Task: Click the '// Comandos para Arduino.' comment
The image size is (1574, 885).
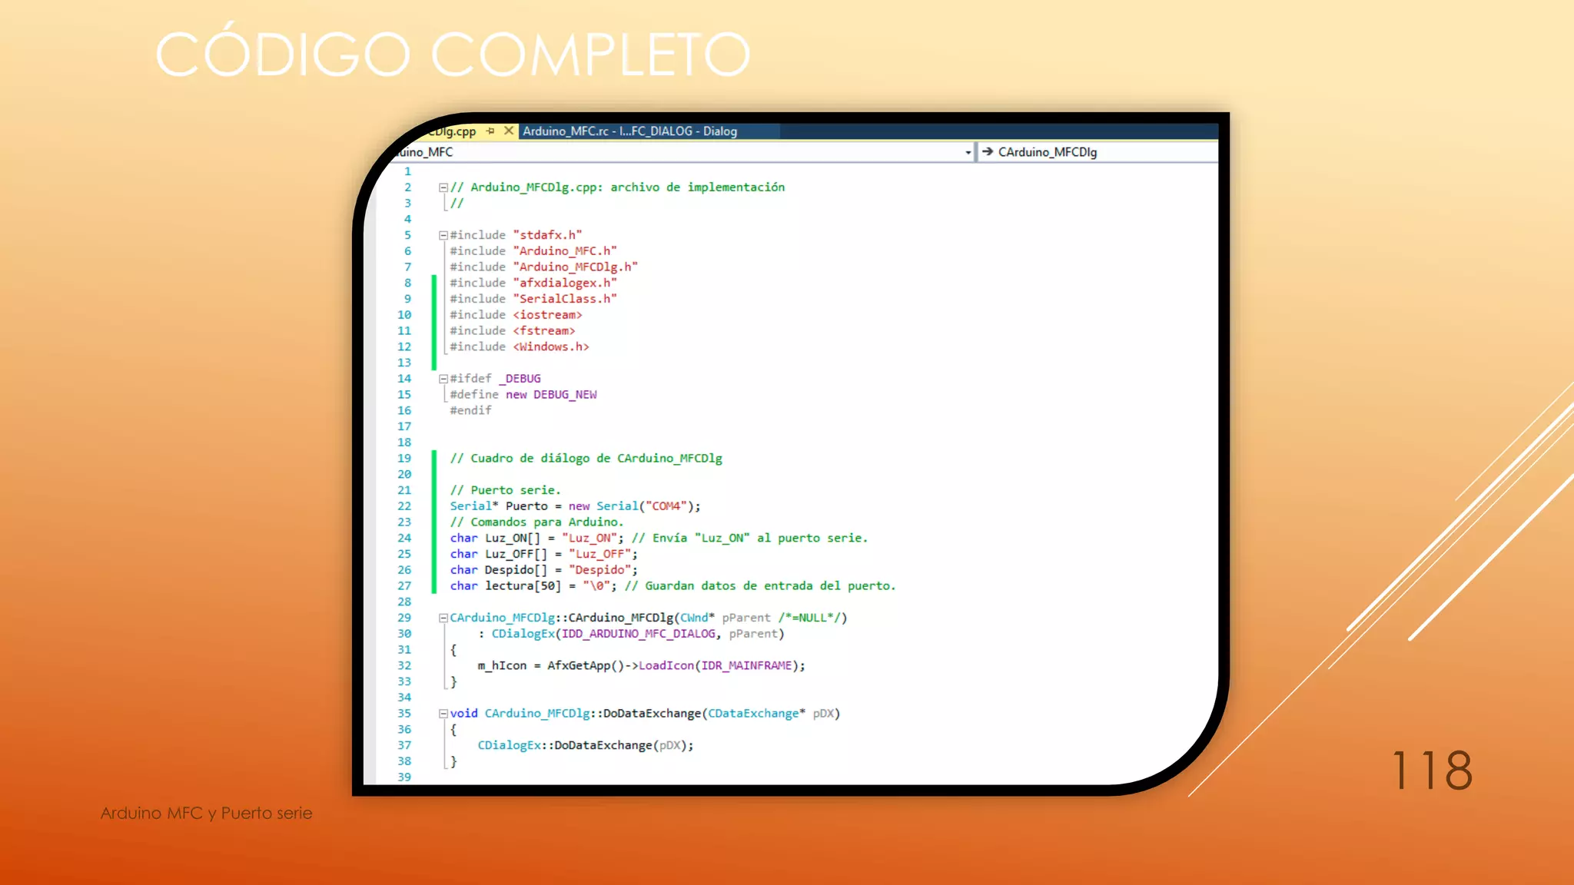Action: (536, 522)
